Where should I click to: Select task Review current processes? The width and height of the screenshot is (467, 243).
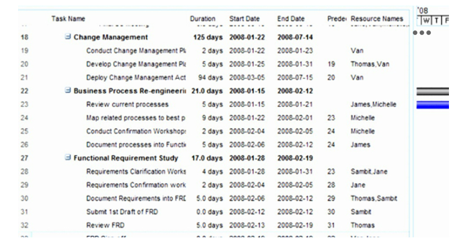[x=127, y=104]
